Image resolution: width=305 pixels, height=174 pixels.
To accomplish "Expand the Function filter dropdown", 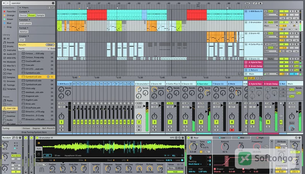I will (x=25, y=20).
